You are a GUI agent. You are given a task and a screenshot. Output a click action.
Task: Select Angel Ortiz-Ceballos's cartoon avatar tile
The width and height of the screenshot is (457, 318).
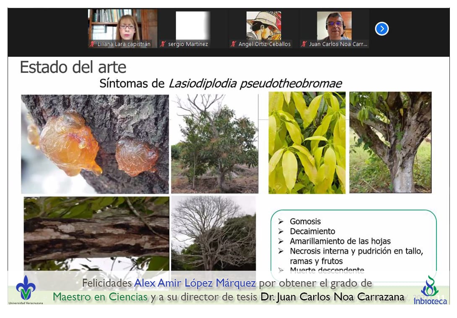(x=263, y=25)
